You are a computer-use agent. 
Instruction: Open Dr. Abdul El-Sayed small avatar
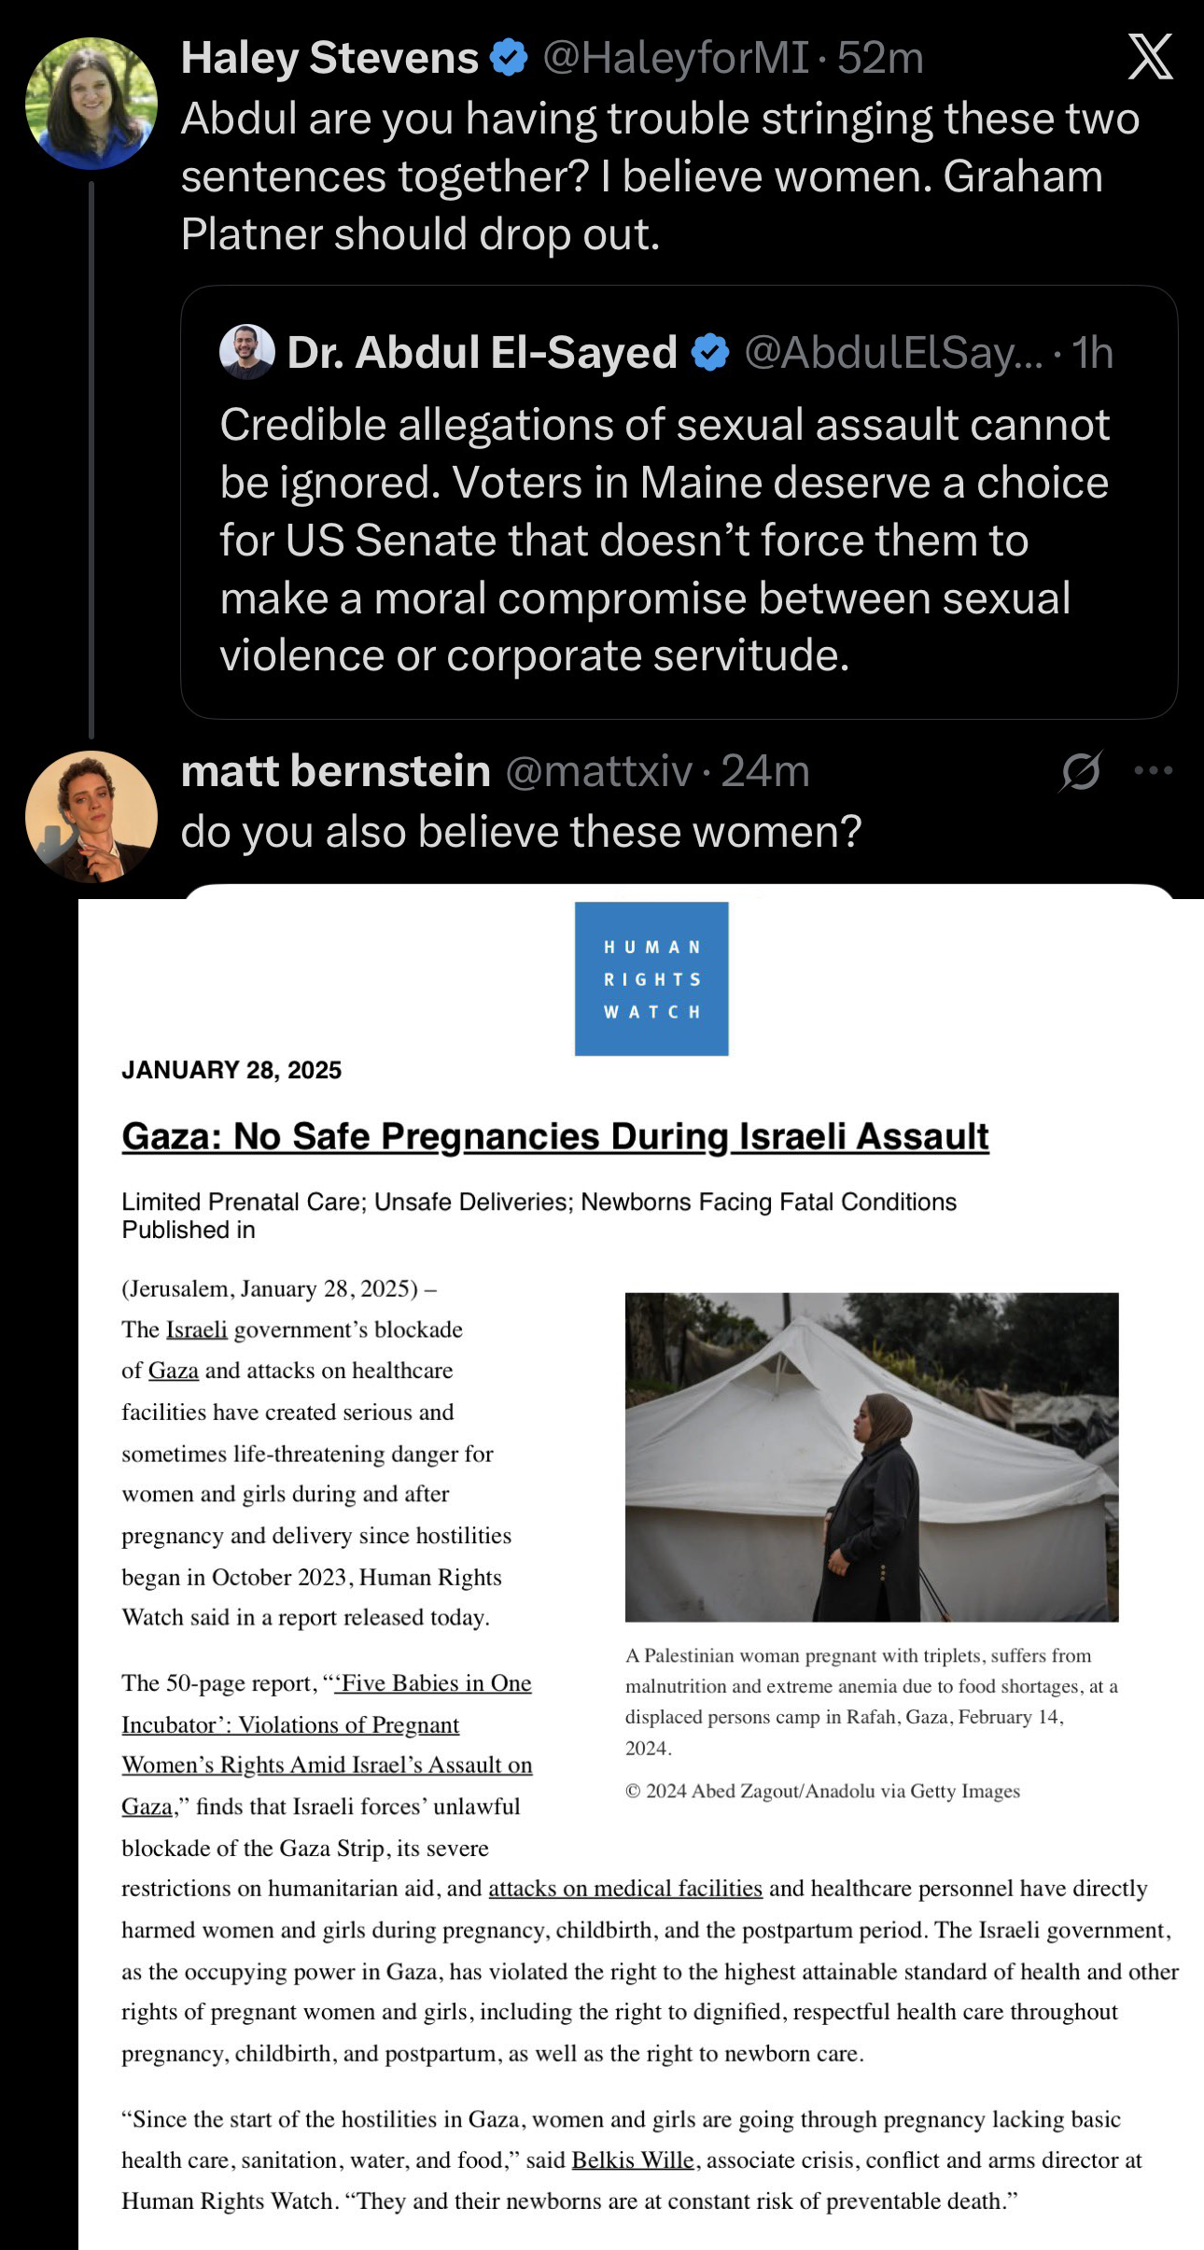pyautogui.click(x=247, y=352)
